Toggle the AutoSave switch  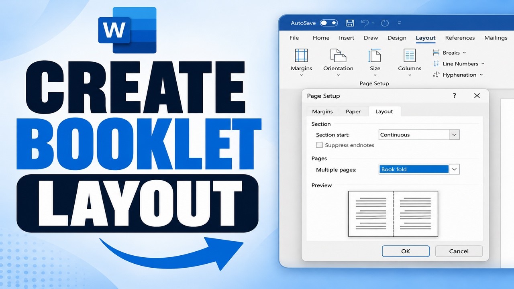tap(329, 23)
